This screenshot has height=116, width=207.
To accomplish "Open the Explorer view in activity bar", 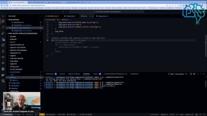I will tap(3, 21).
